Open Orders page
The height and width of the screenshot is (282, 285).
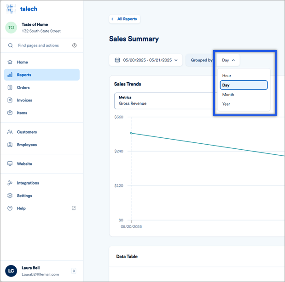pos(42,87)
